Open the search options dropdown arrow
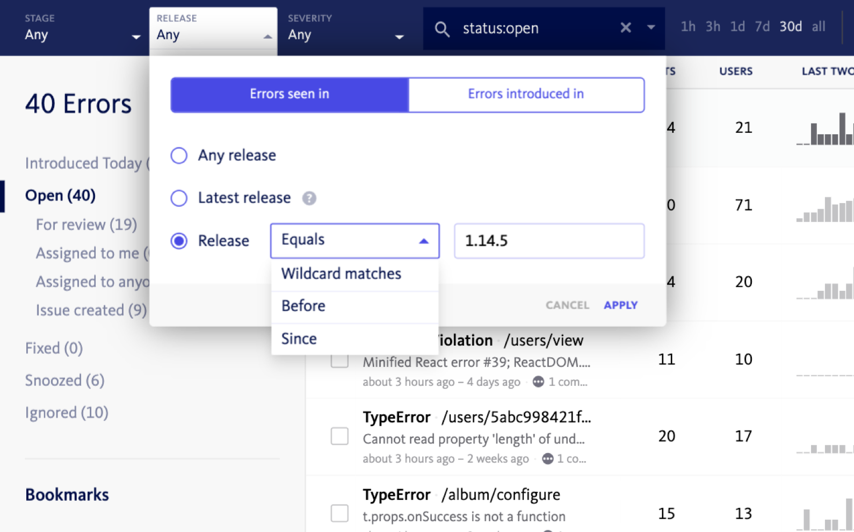Image resolution: width=854 pixels, height=532 pixels. click(651, 27)
